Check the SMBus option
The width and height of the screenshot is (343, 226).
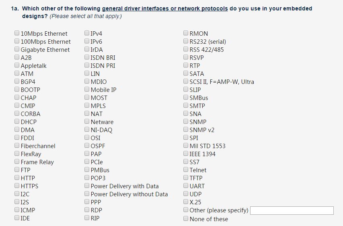click(x=186, y=97)
